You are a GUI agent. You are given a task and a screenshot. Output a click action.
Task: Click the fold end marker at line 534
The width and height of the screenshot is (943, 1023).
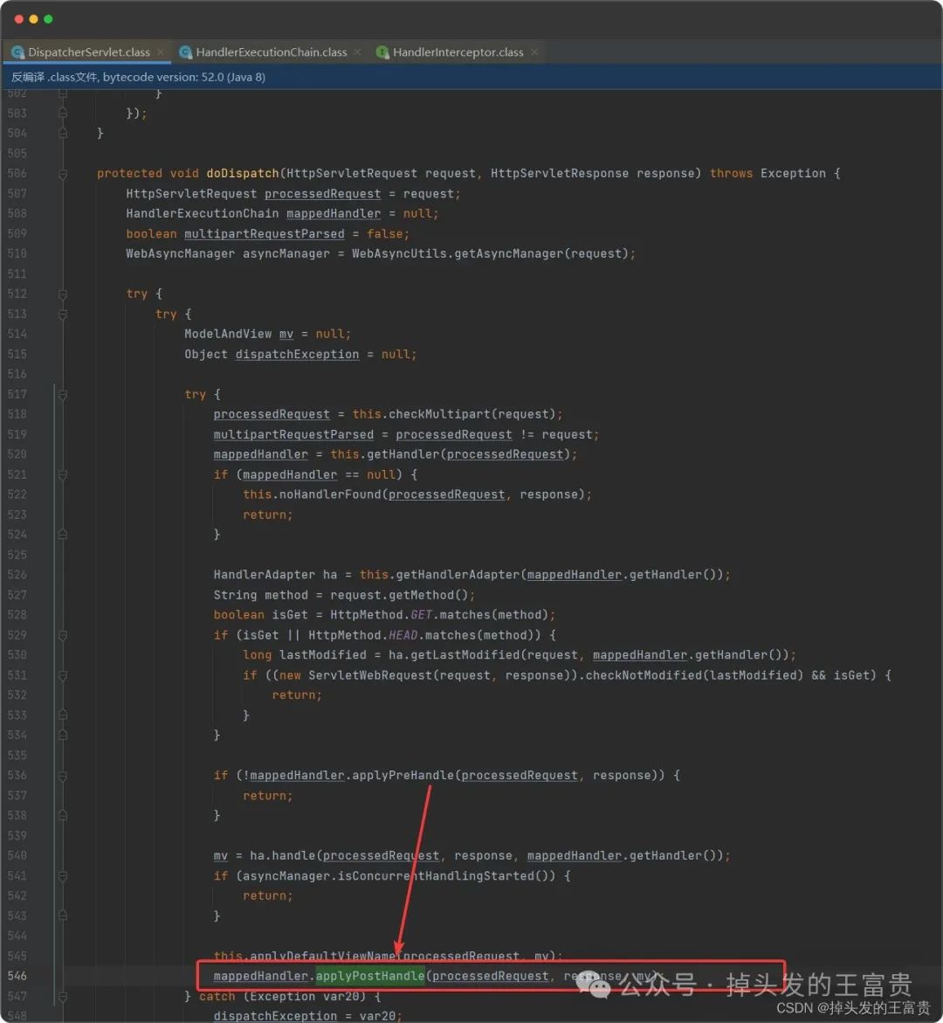tap(63, 736)
